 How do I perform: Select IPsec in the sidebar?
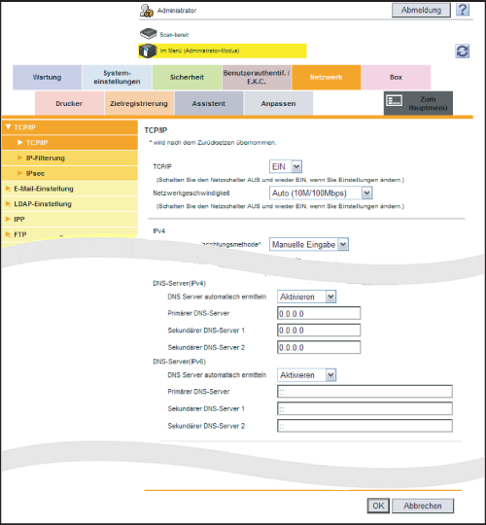pos(70,173)
